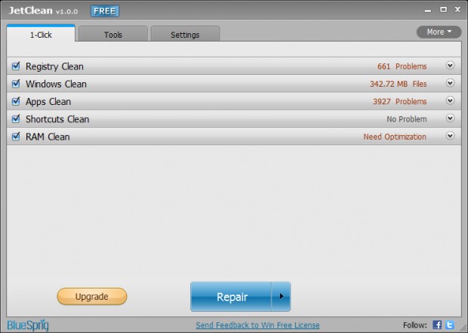Expand the RAM Clean details arrow

coord(450,136)
